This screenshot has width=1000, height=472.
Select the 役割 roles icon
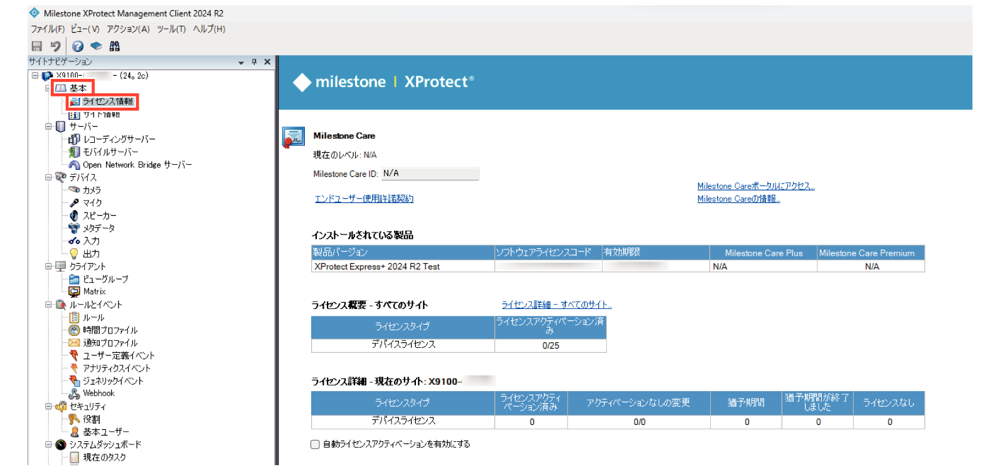click(x=74, y=419)
